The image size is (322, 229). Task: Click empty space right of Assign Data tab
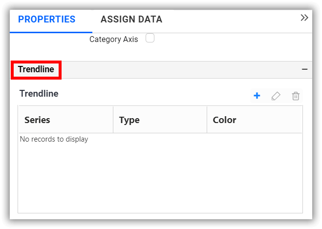point(230,20)
